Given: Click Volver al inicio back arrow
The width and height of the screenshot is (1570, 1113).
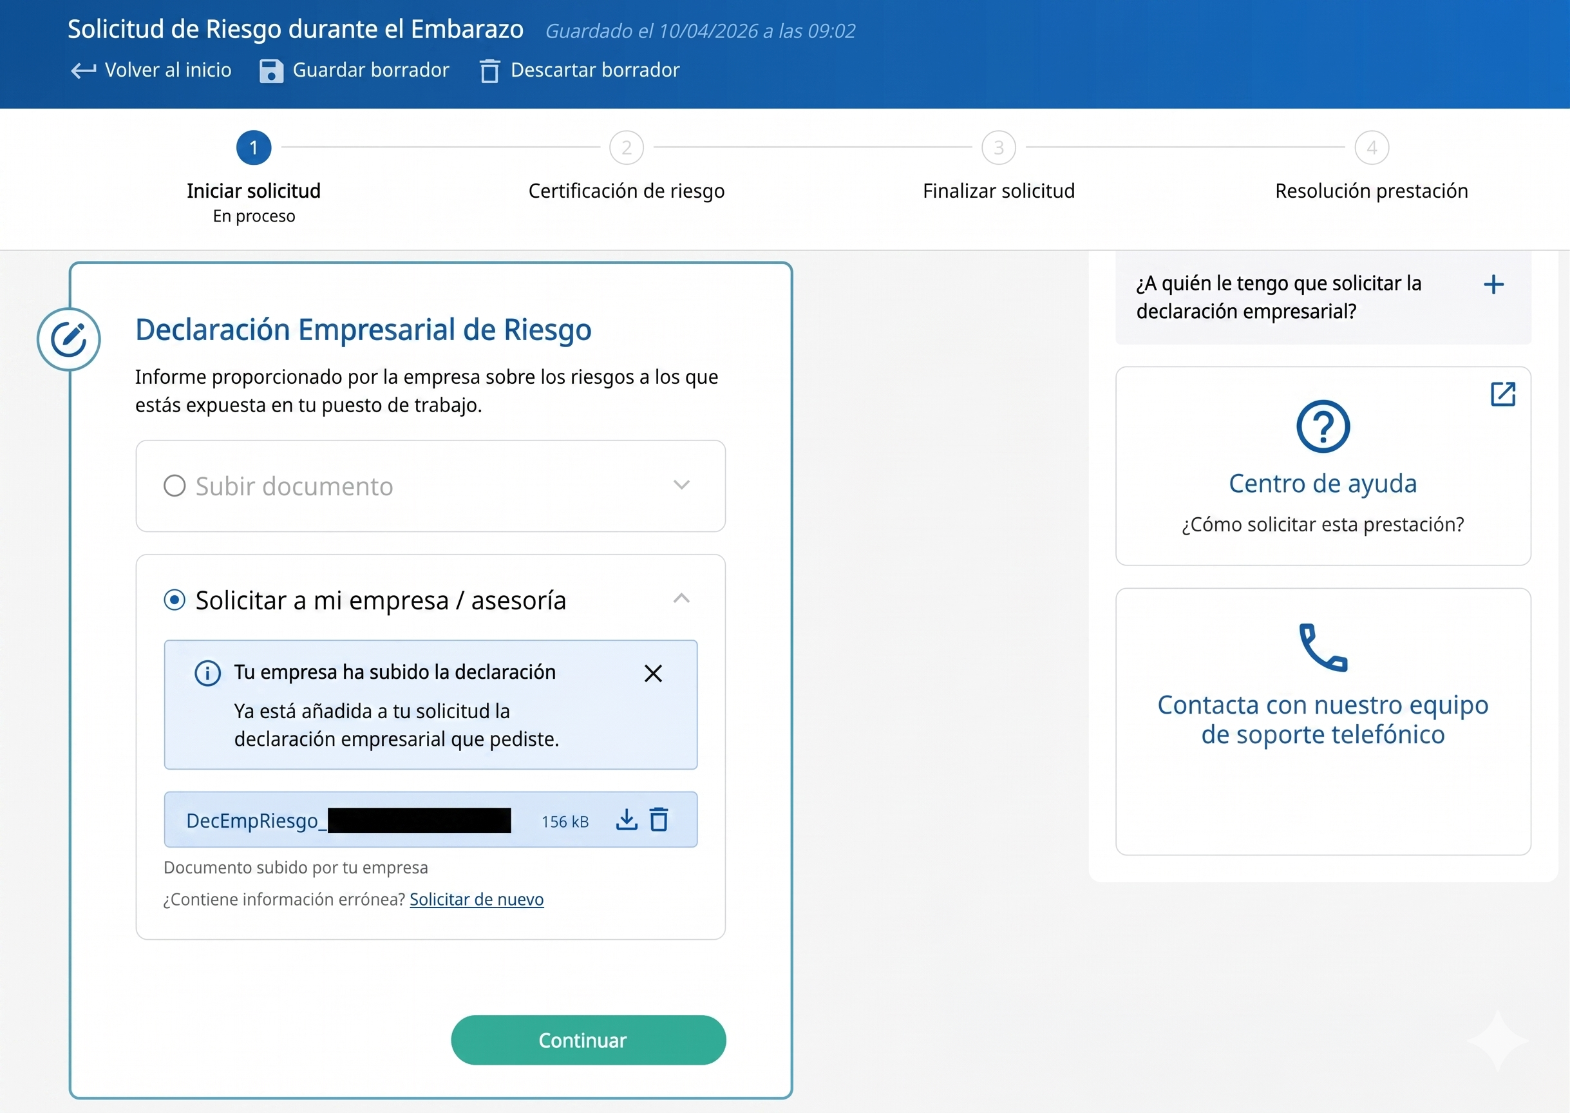Looking at the screenshot, I should tap(84, 71).
